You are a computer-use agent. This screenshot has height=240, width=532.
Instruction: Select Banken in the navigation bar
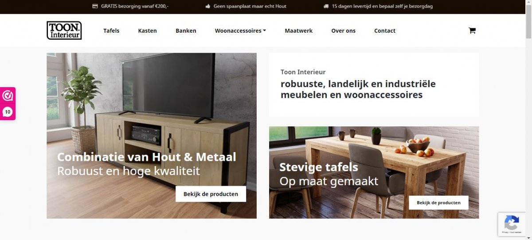186,30
